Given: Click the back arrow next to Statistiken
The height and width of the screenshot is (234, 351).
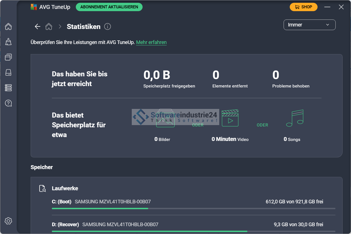Looking at the screenshot, I should (x=37, y=27).
